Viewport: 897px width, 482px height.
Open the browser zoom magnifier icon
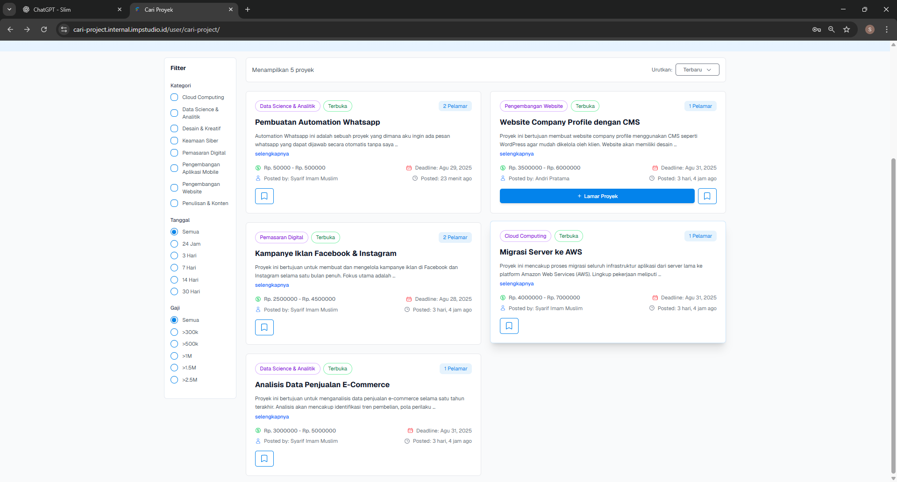832,29
